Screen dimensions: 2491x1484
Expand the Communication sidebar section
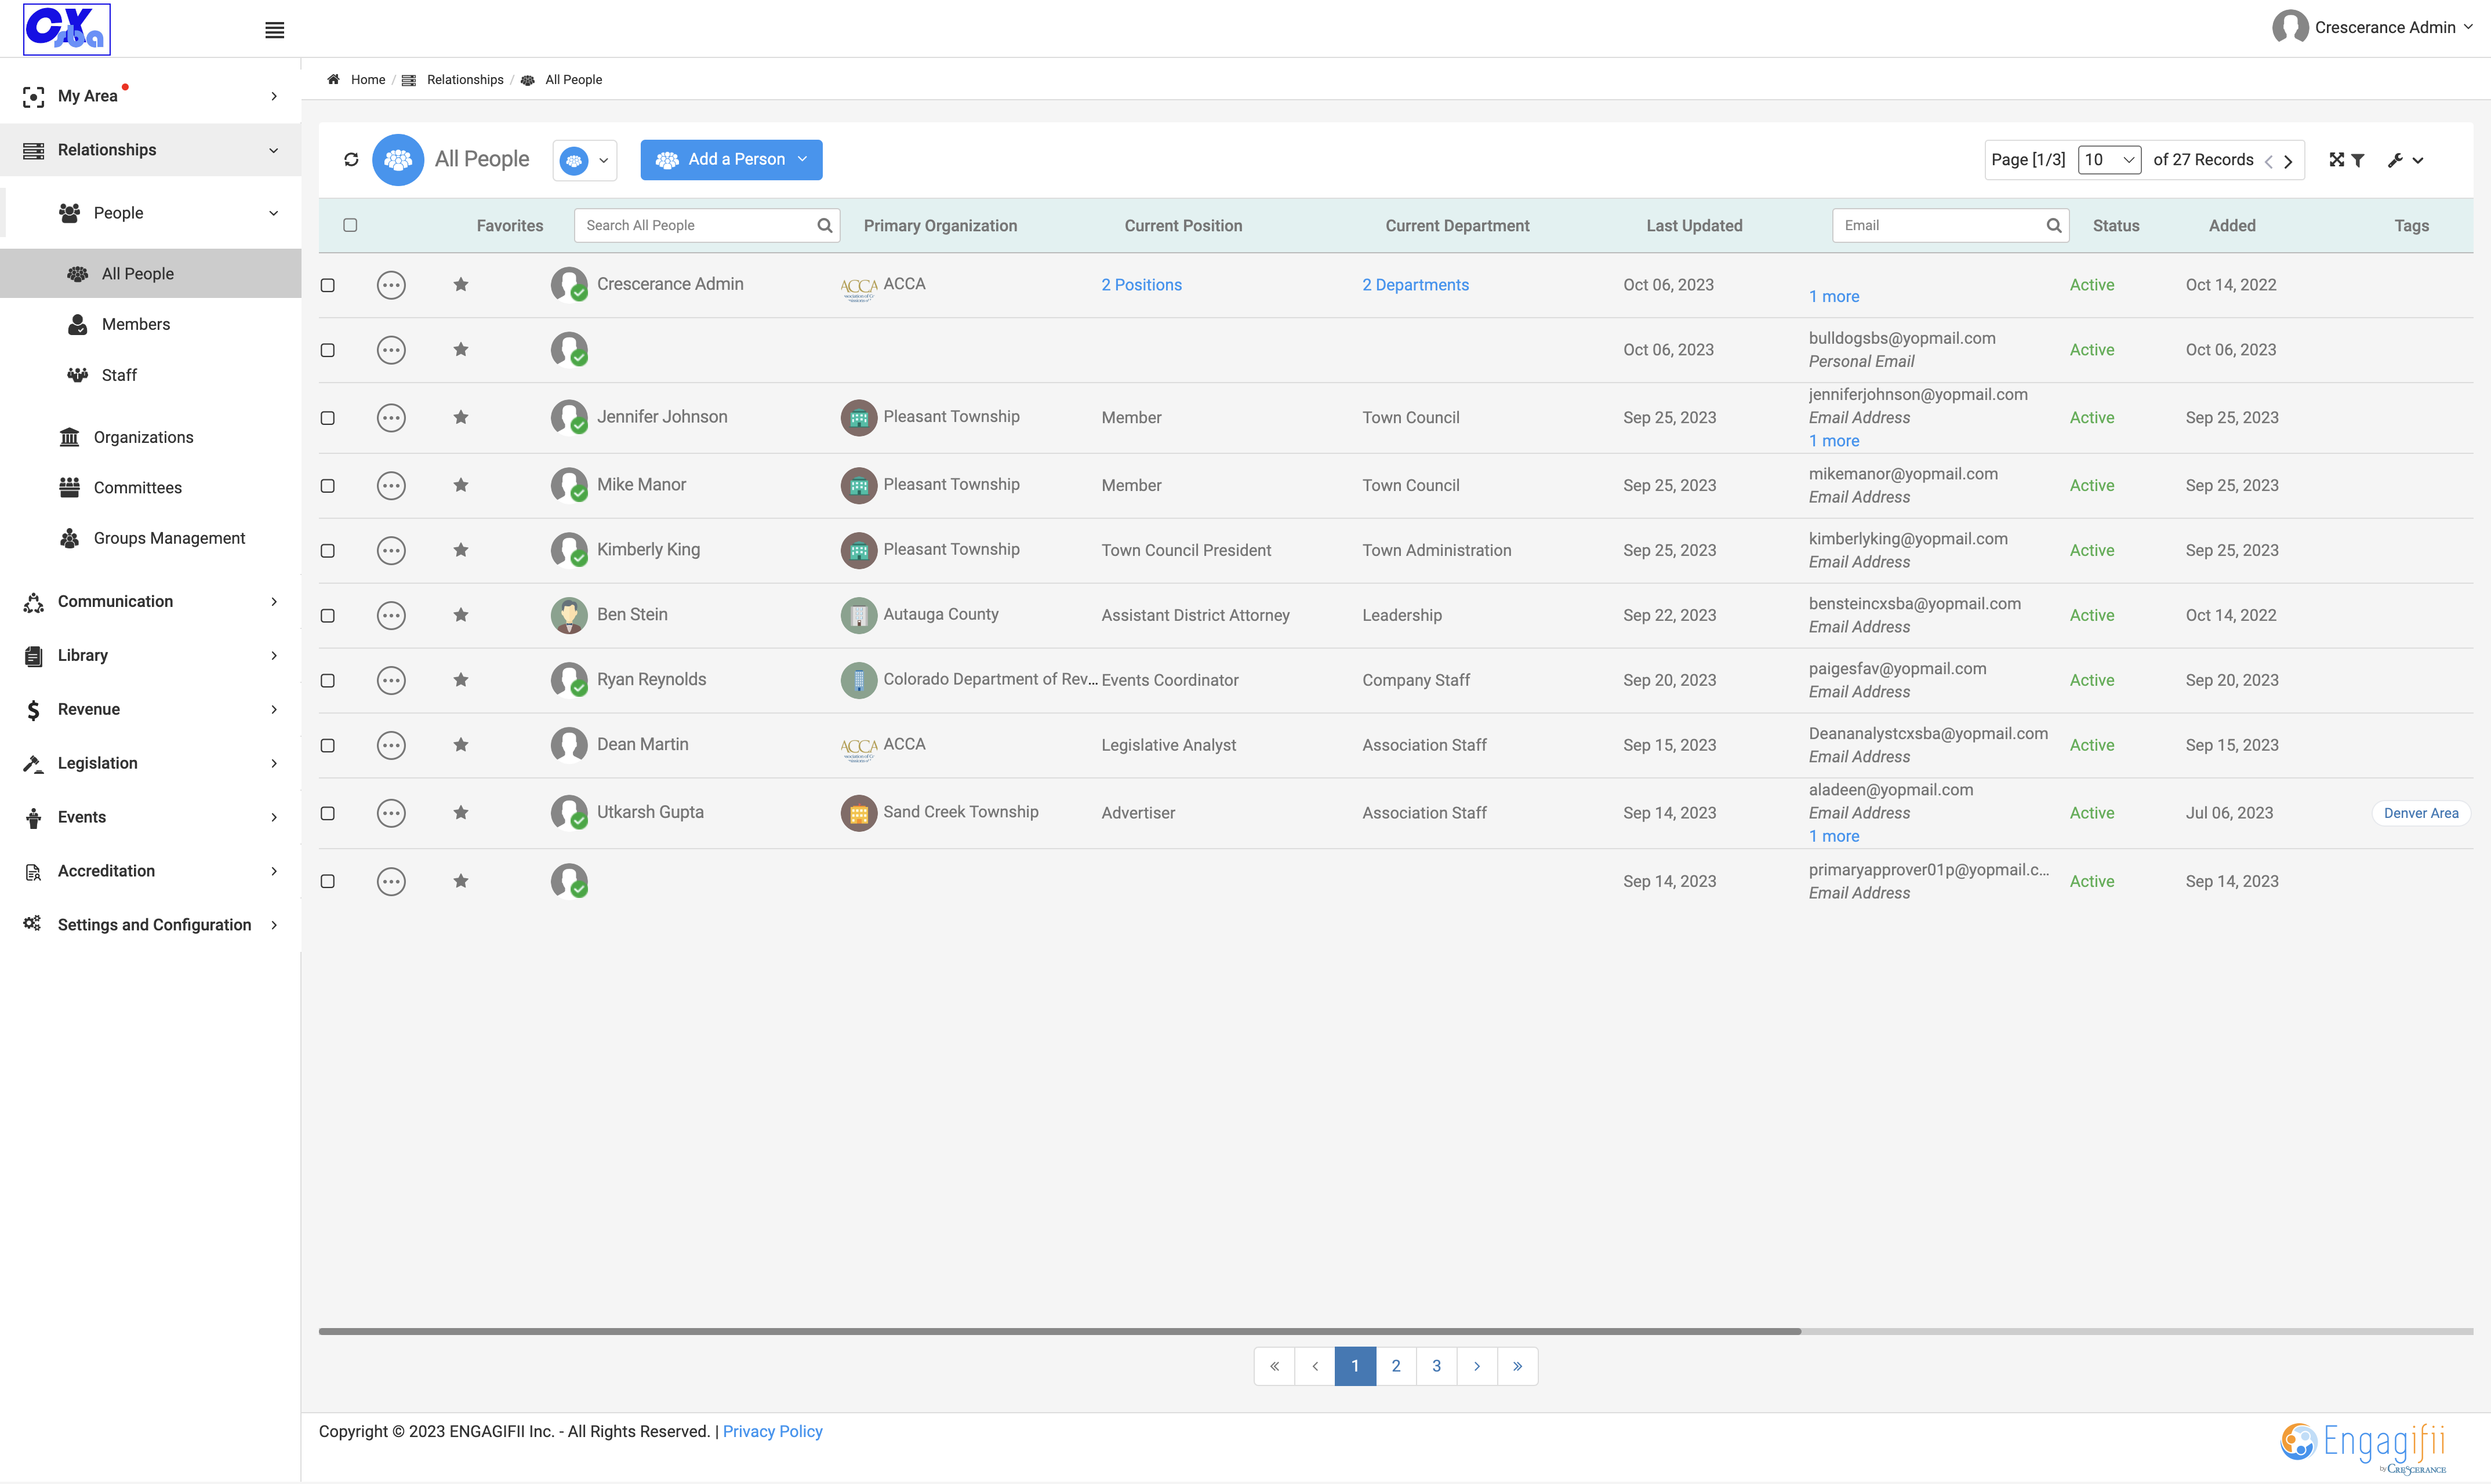pyautogui.click(x=150, y=601)
